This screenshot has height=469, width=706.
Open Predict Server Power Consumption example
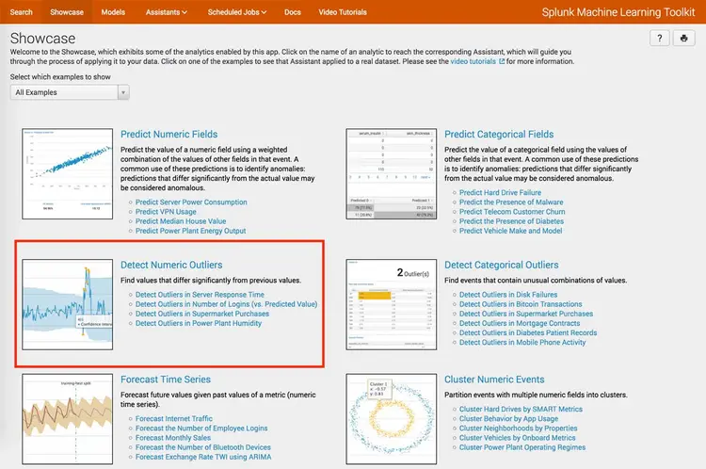pyautogui.click(x=191, y=202)
